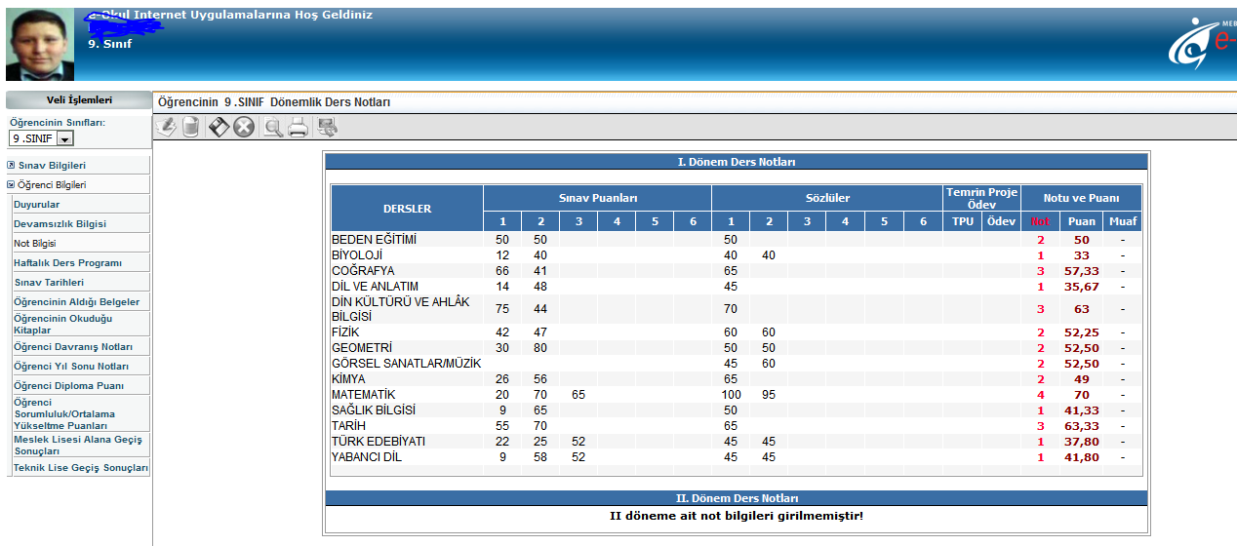The height and width of the screenshot is (546, 1237).
Task: Open Öğrenci Diploma Puanı
Action: (68, 385)
